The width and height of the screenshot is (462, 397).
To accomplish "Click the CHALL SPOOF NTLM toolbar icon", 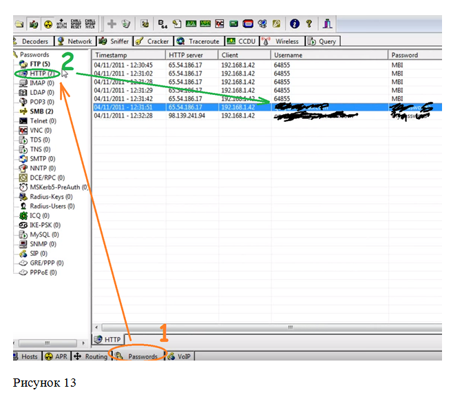I will pyautogui.click(x=90, y=24).
